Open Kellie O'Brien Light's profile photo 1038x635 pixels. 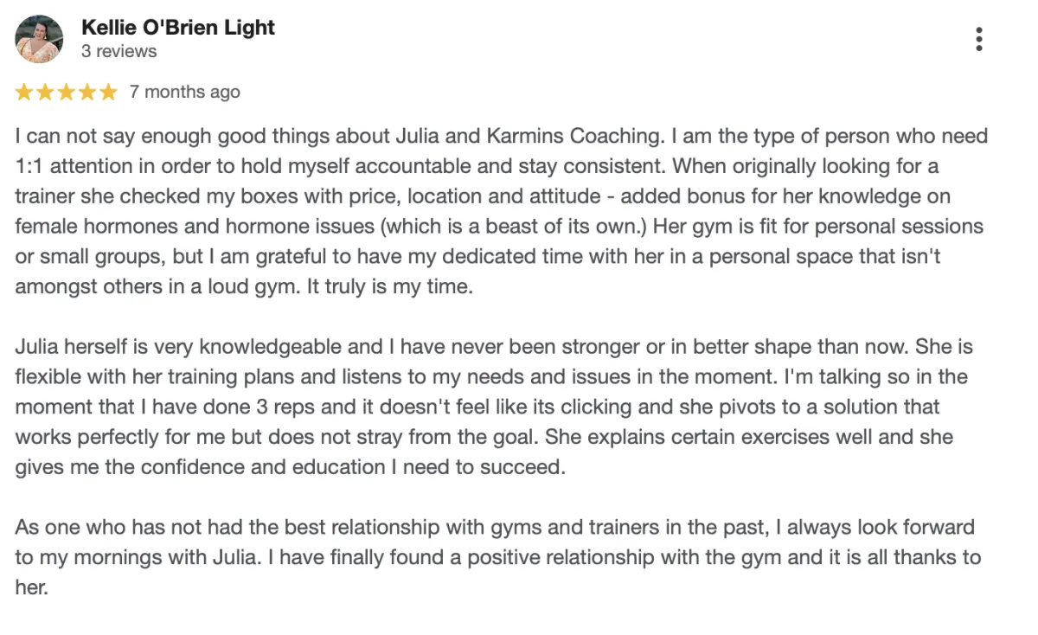39,39
